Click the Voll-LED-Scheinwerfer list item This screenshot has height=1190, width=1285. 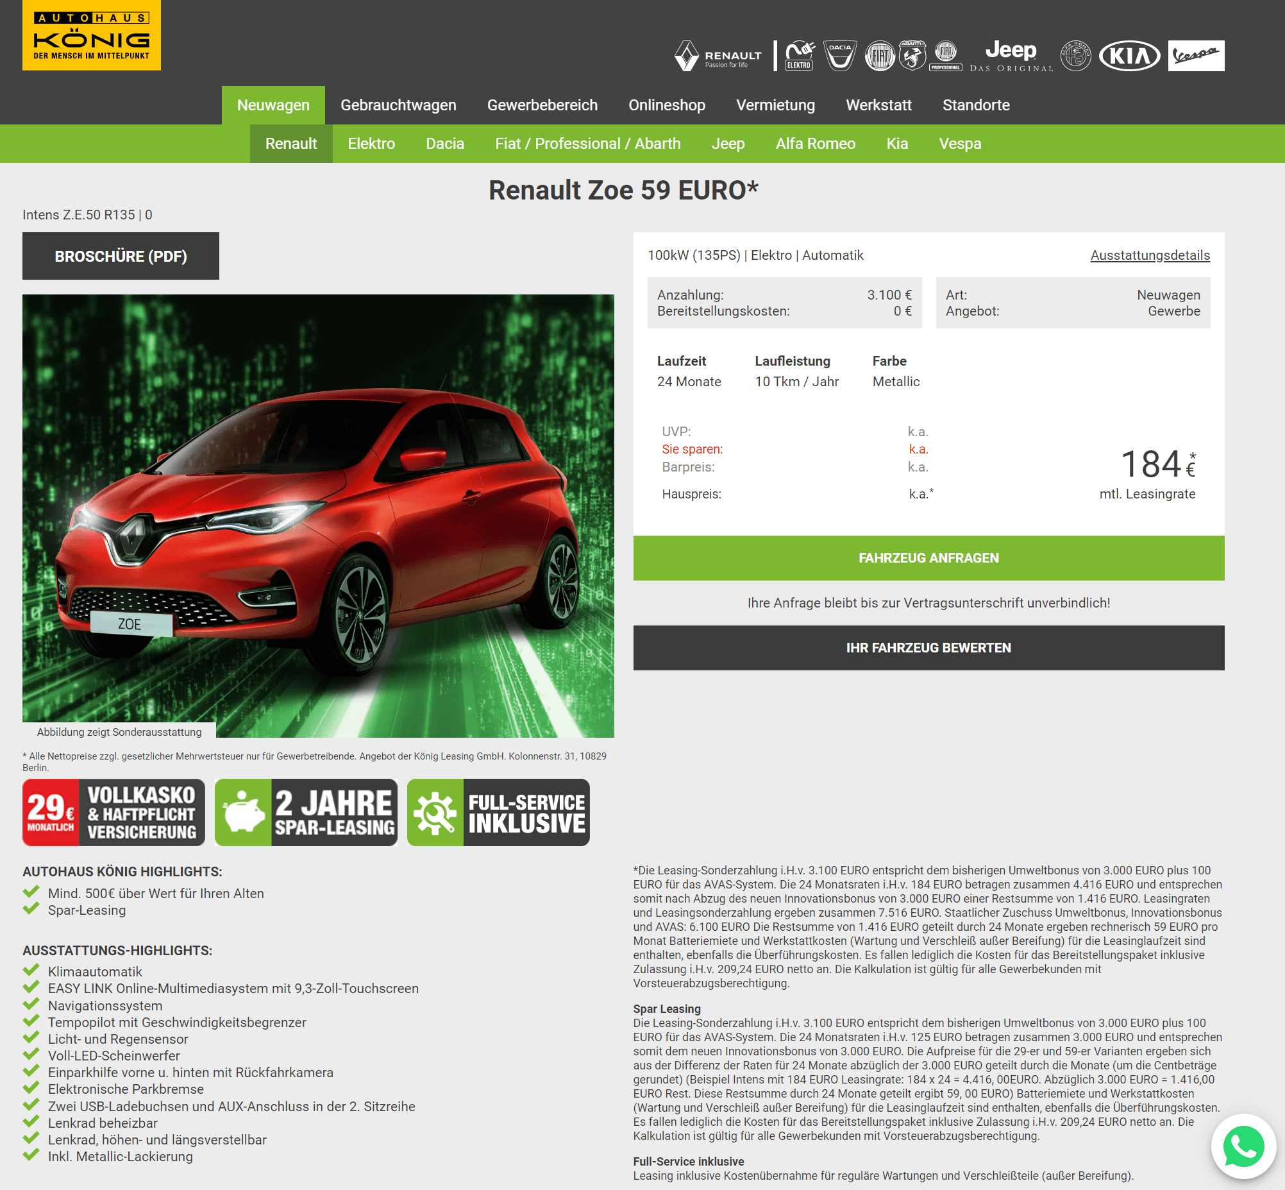113,1056
